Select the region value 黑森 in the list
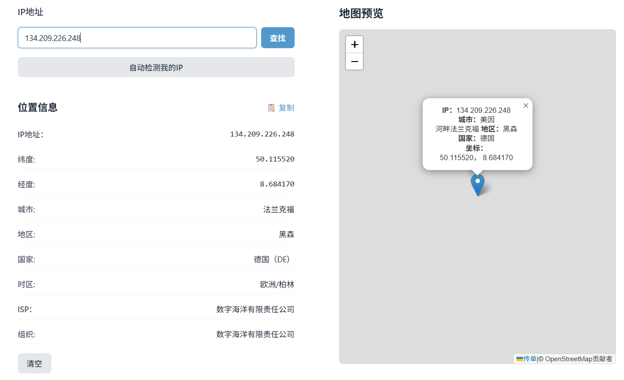 [287, 234]
